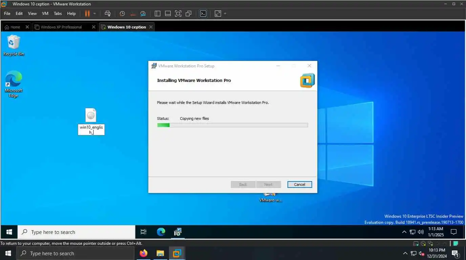466x260 pixels.
Task: Open the guest Windows Start menu
Action: click(9, 232)
